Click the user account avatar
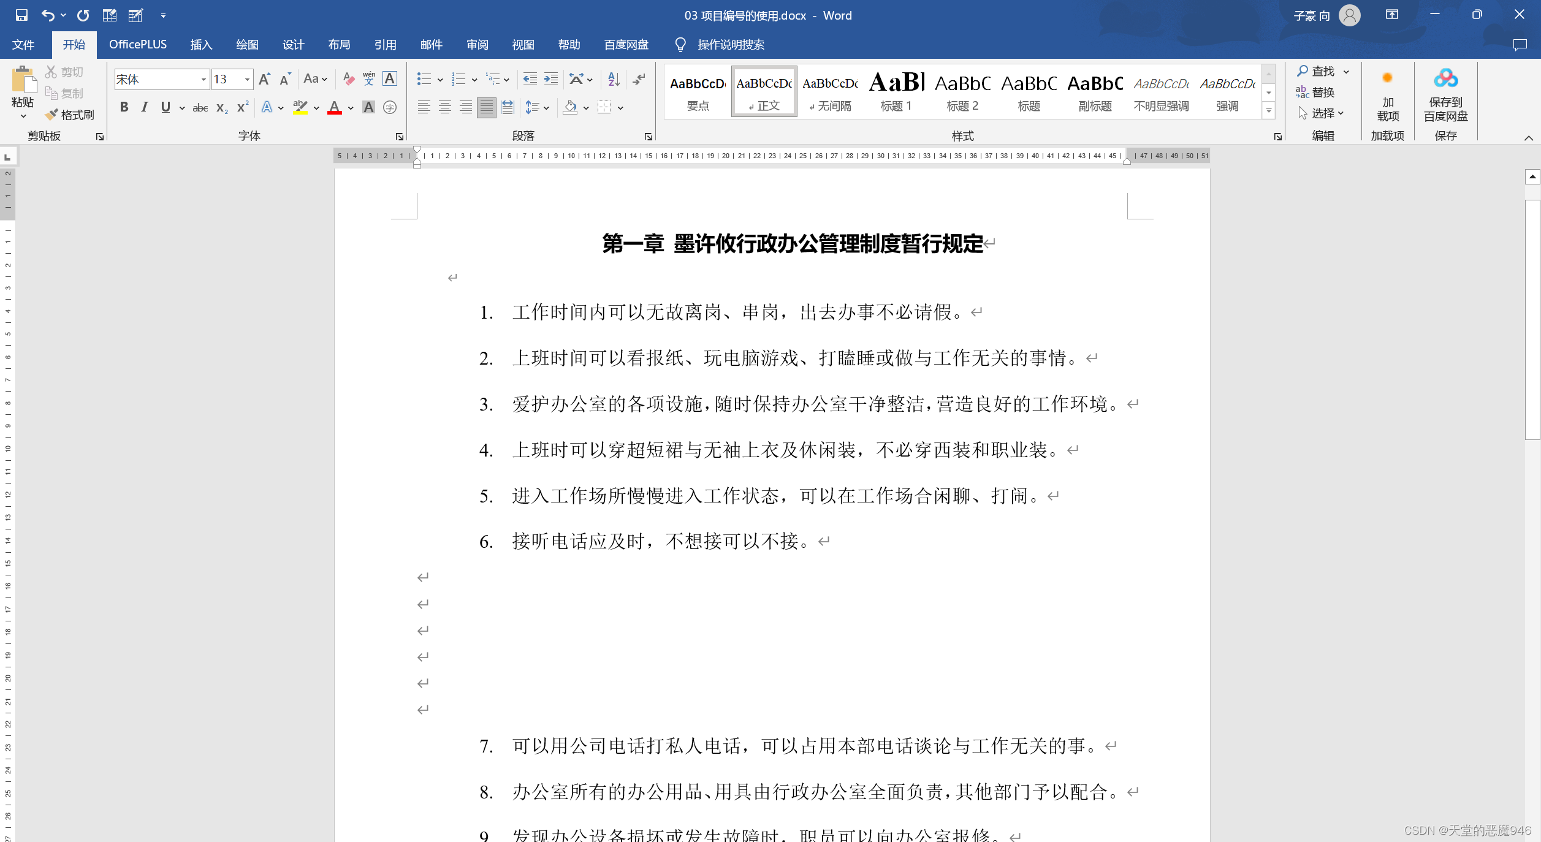This screenshot has height=842, width=1541. click(1349, 15)
